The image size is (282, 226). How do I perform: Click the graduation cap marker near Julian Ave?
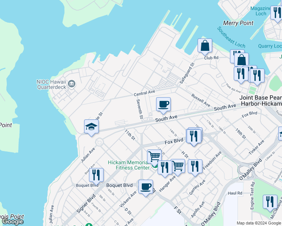click(91, 127)
